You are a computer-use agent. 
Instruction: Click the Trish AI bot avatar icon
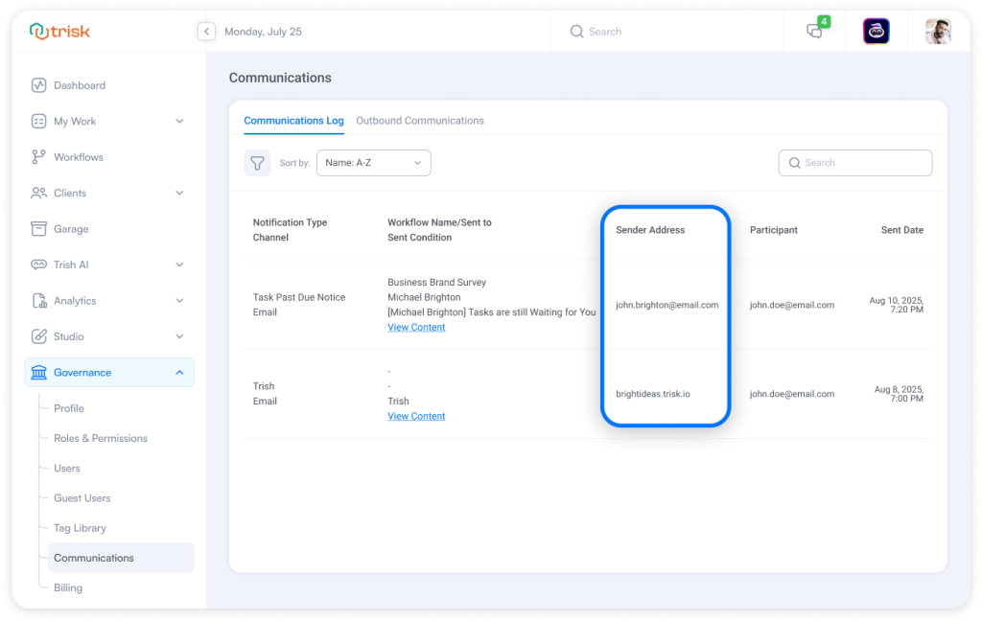876,32
